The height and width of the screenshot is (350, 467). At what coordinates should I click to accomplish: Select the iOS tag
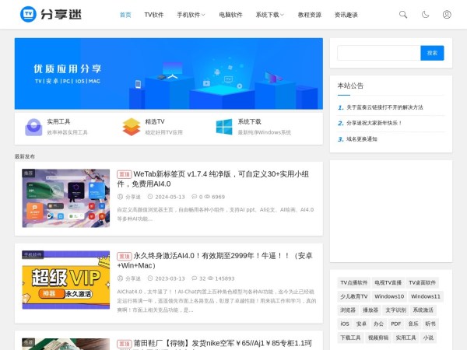(x=345, y=324)
